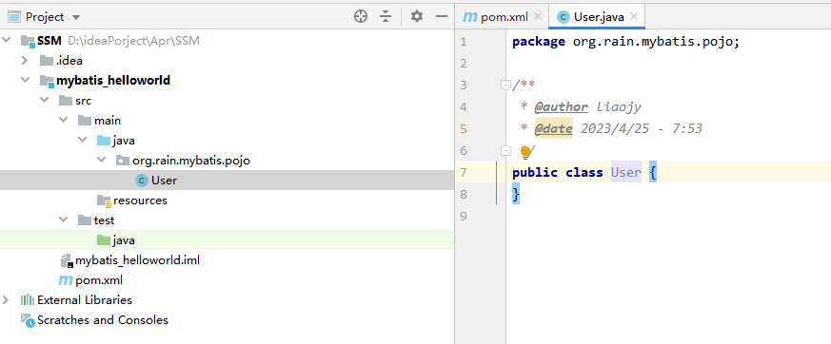The width and height of the screenshot is (831, 344).
Task: Click the @date tag in comment
Action: tap(553, 128)
